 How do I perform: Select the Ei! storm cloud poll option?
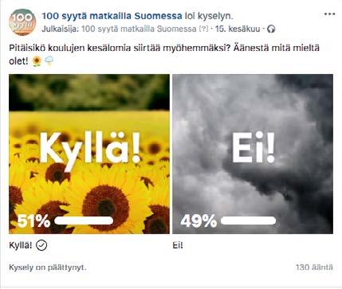(253, 154)
